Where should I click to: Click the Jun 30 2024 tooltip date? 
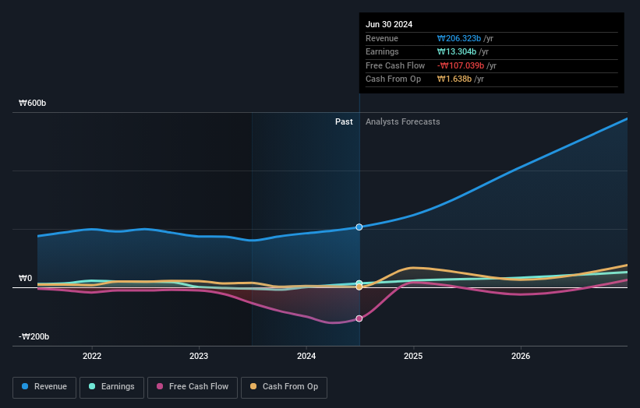[x=389, y=24]
